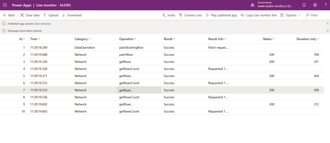Open the Time column header menu
Image resolution: width=330 pixels, height=143 pixels.
point(35,39)
